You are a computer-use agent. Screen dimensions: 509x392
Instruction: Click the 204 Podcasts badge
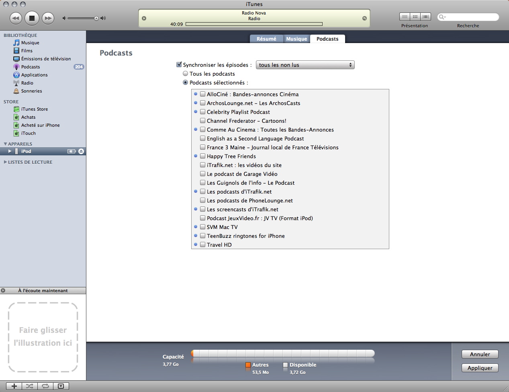pyautogui.click(x=79, y=67)
